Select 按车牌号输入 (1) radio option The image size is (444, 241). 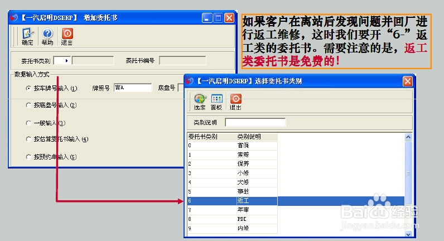click(28, 88)
